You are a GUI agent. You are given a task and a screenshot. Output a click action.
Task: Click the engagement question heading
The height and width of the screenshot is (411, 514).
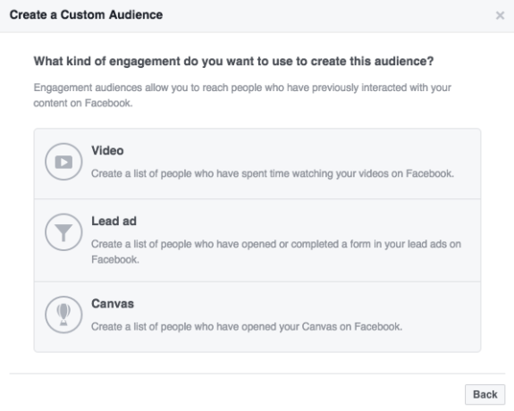point(233,62)
